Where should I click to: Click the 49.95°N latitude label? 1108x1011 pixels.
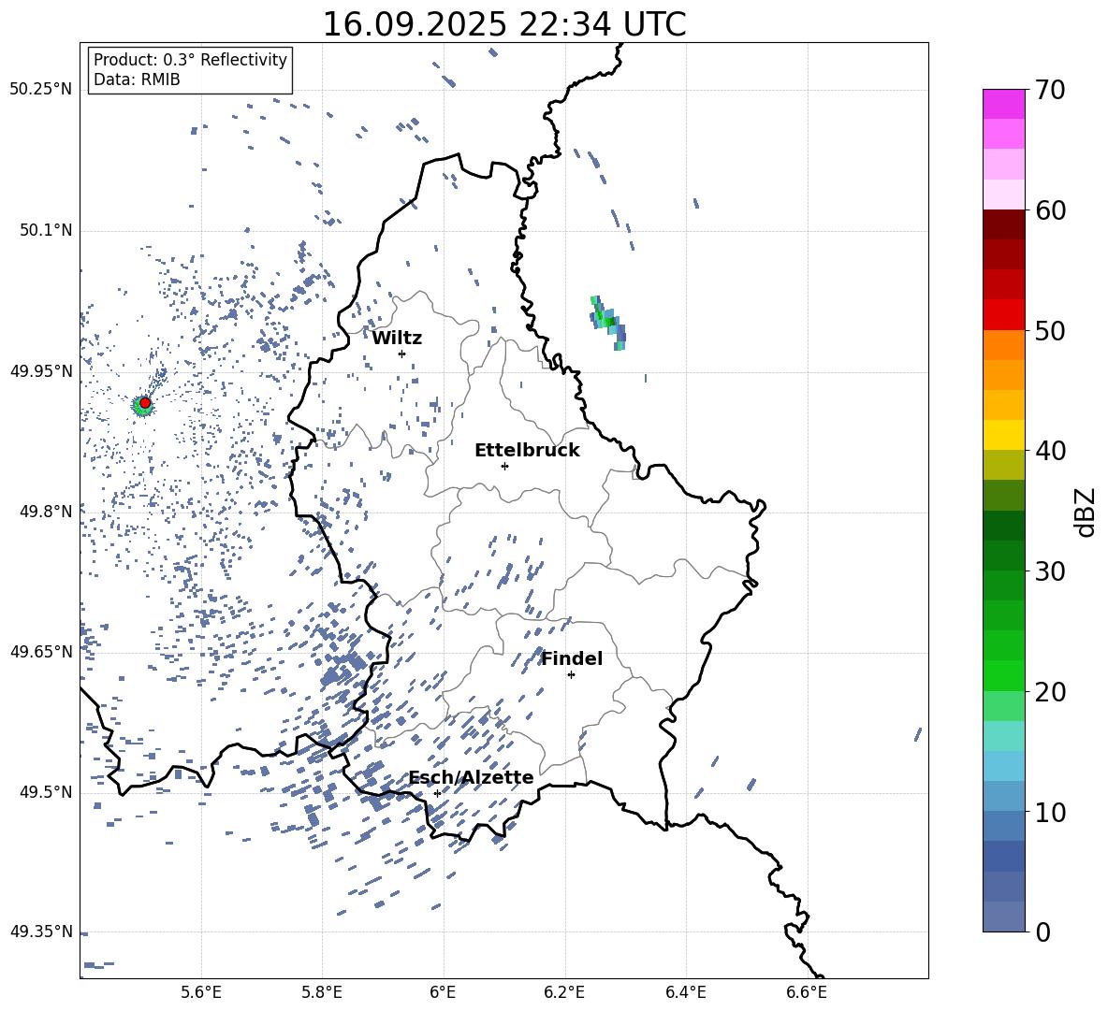(41, 371)
